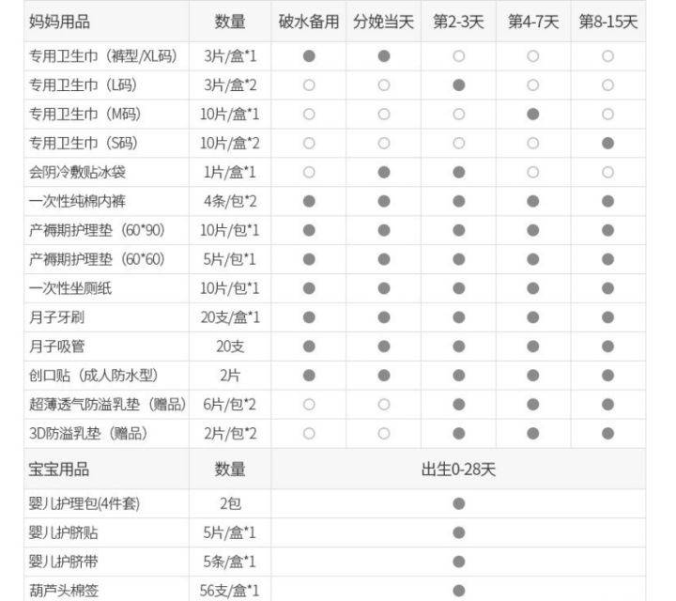Select the 一次性纯棉内裤 row label

(x=77, y=201)
